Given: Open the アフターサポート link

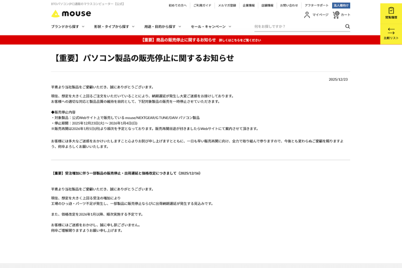Looking at the screenshot, I should coord(317,6).
